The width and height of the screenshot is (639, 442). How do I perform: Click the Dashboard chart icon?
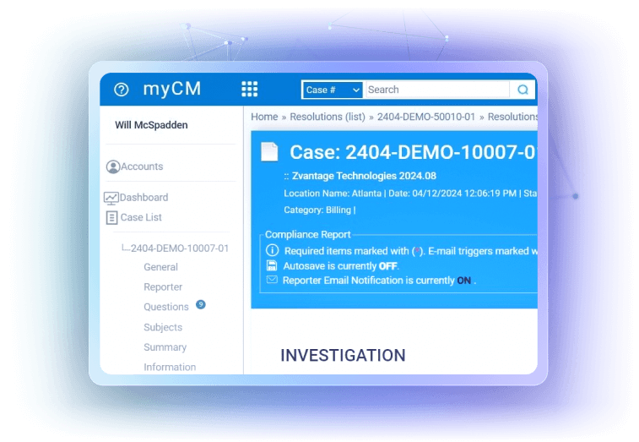[111, 198]
